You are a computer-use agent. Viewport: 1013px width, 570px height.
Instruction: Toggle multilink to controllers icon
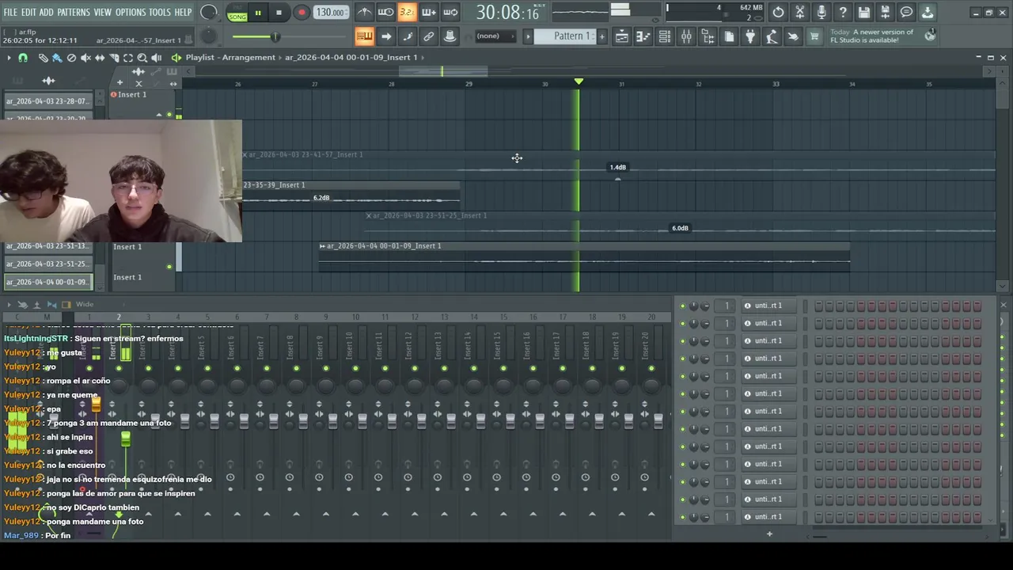click(x=450, y=36)
